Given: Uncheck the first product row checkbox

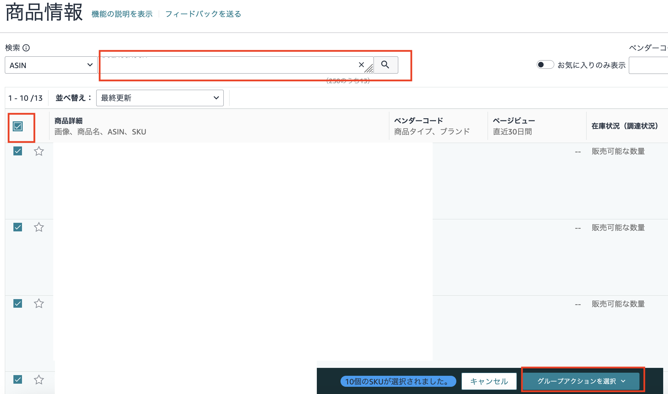Looking at the screenshot, I should coord(18,151).
